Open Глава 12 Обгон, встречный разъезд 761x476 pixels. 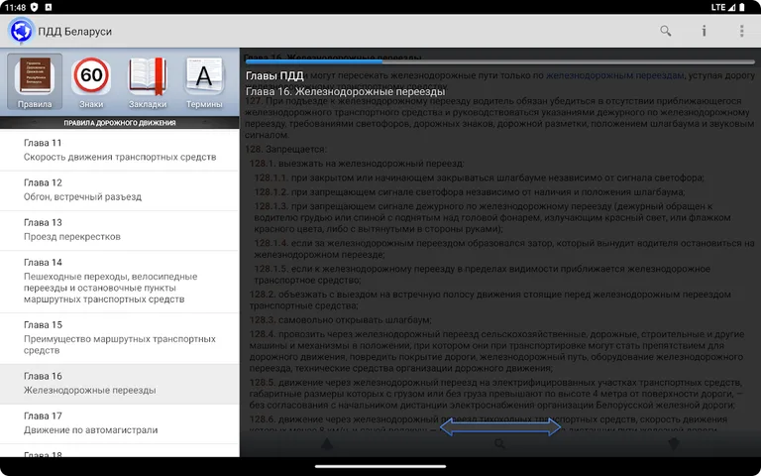[x=119, y=190]
